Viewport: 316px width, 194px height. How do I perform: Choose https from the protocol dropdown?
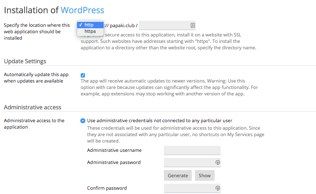(x=90, y=31)
